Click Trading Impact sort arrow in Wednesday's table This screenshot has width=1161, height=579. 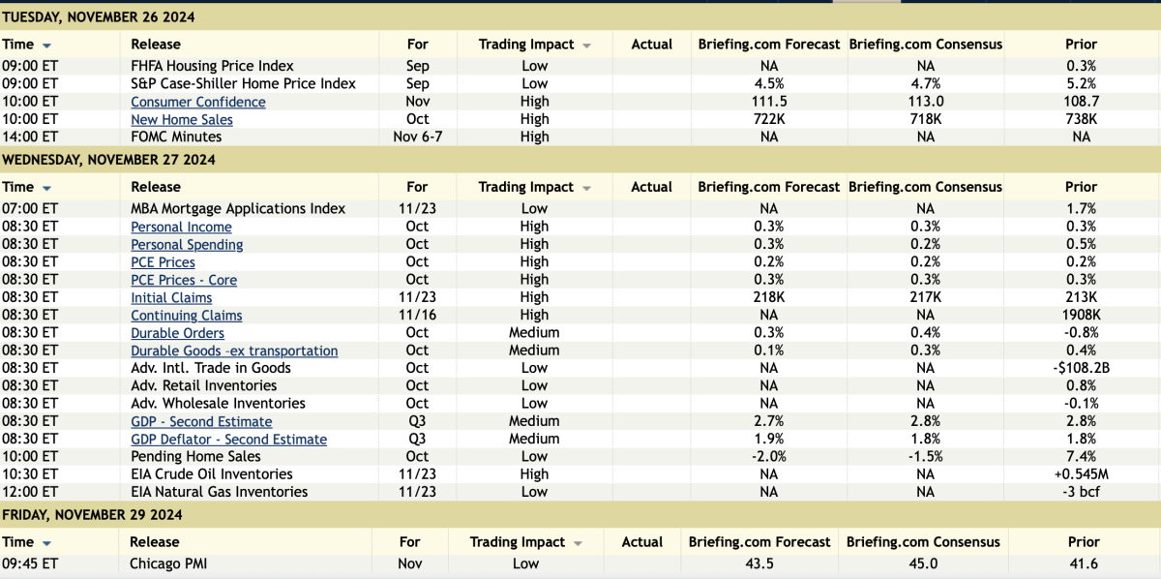click(x=587, y=188)
